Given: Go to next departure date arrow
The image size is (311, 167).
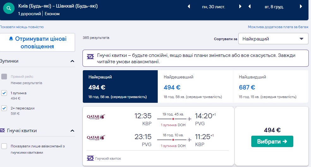Looking at the screenshot, I should pyautogui.click(x=240, y=6).
